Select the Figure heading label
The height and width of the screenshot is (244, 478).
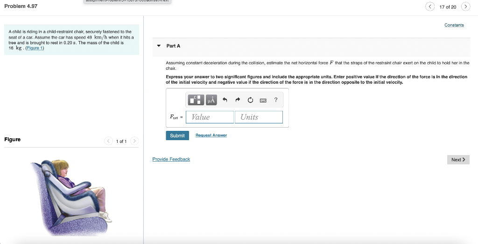coord(13,140)
